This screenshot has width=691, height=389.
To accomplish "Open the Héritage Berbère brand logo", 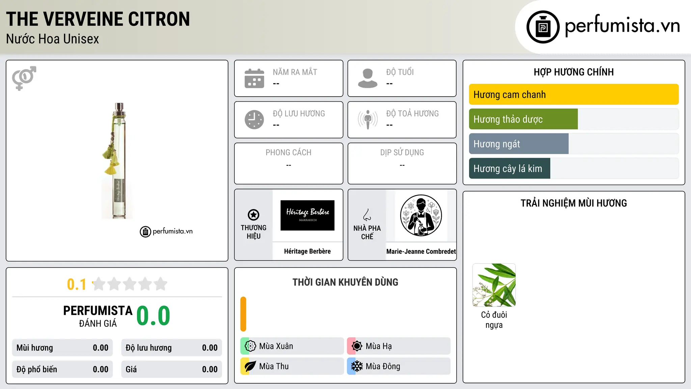I will 307,215.
